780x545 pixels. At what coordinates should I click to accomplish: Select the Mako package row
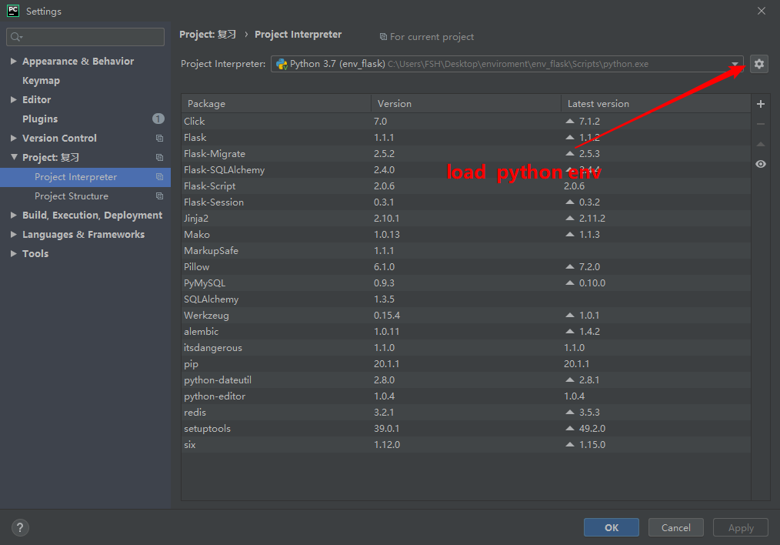(465, 235)
